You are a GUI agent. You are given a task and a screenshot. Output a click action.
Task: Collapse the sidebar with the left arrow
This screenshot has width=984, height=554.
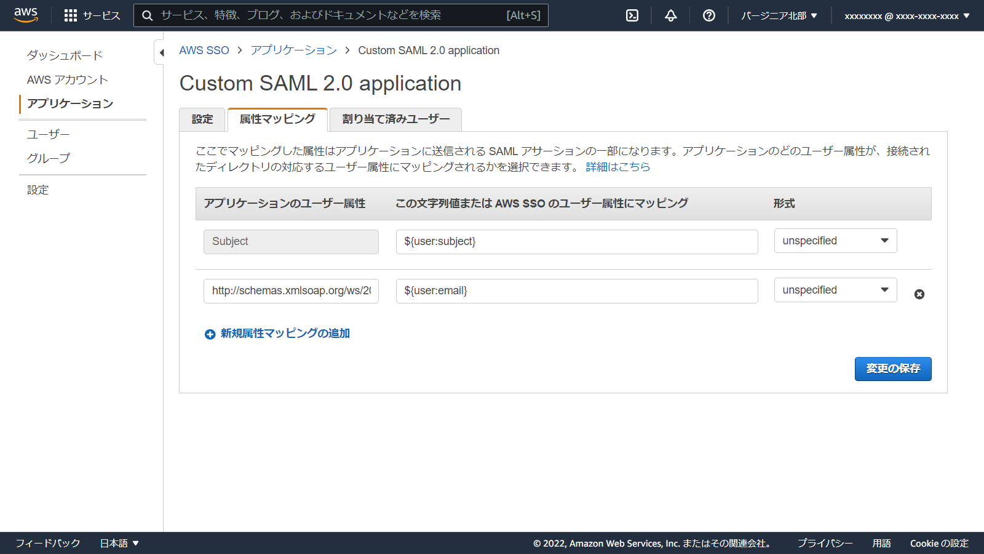pos(161,53)
